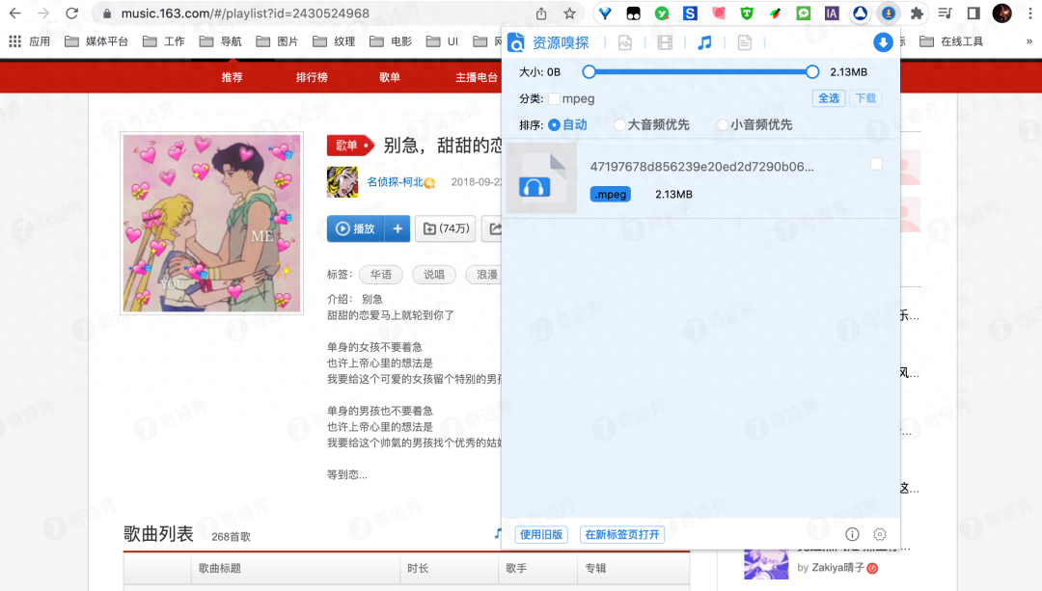Click the .mpeg format tag
Viewport: 1042px width, 591px height.
point(610,194)
